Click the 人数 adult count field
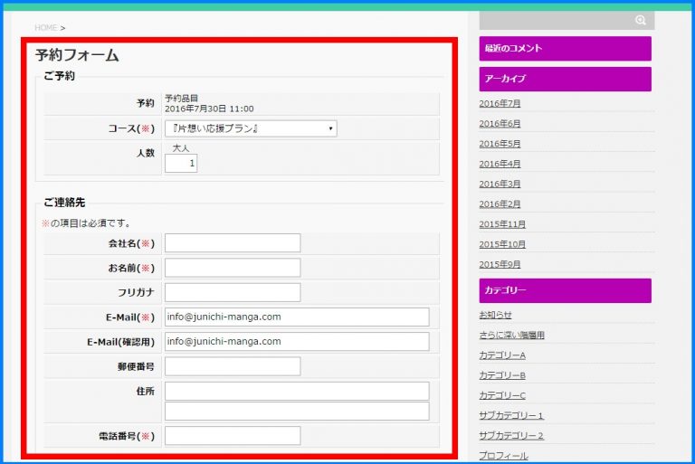This screenshot has height=464, width=695. [181, 164]
